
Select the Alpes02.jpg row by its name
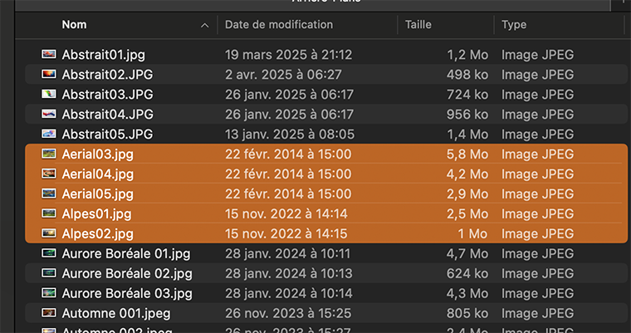[97, 234]
